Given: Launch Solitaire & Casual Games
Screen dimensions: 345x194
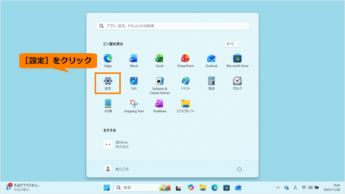Looking at the screenshot, I should click(x=160, y=85).
